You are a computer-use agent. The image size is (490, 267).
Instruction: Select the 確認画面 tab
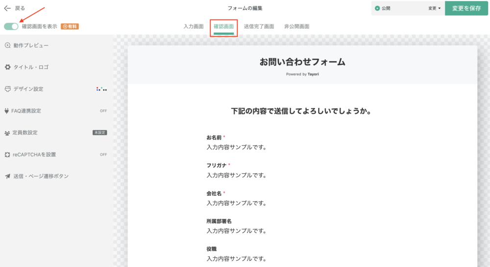(224, 26)
